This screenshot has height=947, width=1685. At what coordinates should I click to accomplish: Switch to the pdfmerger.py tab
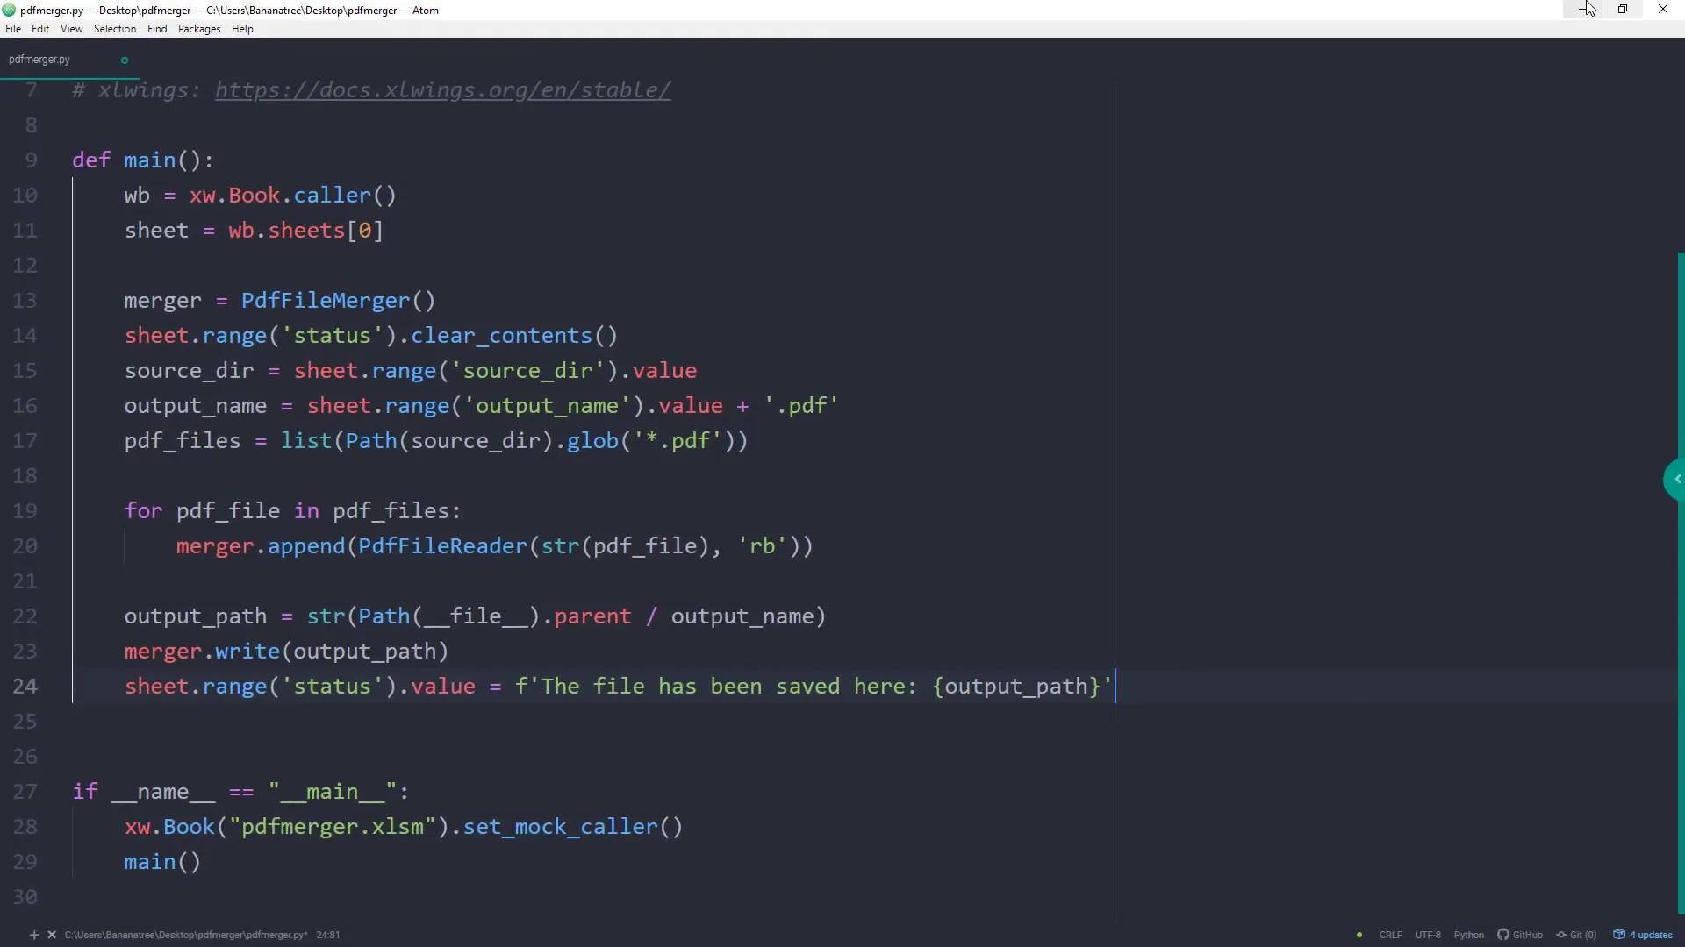pyautogui.click(x=39, y=60)
